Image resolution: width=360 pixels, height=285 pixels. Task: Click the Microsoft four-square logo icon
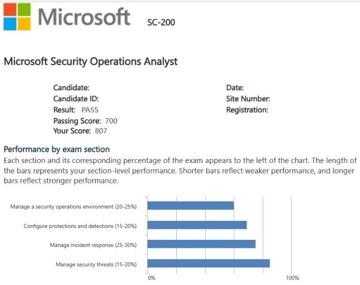(17, 17)
